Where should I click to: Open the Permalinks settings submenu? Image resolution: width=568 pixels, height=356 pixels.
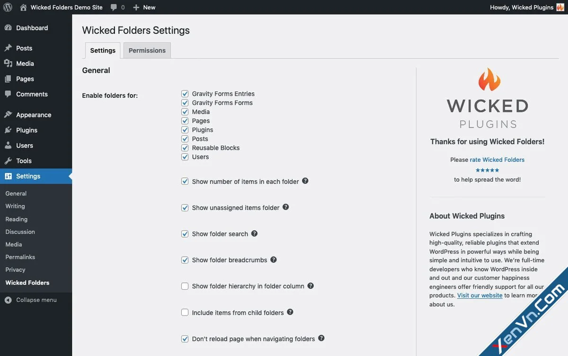tap(20, 257)
